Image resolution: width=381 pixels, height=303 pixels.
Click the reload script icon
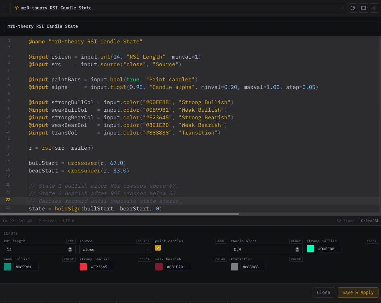[x=353, y=8]
